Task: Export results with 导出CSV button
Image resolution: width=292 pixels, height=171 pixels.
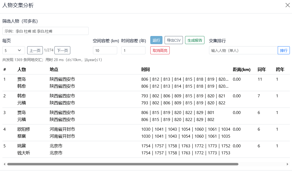Action: (173, 40)
